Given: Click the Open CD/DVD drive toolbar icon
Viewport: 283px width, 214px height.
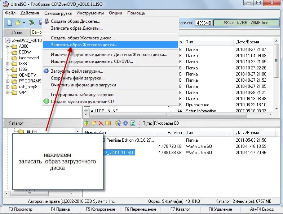Looking at the screenshot, I should (32, 23).
